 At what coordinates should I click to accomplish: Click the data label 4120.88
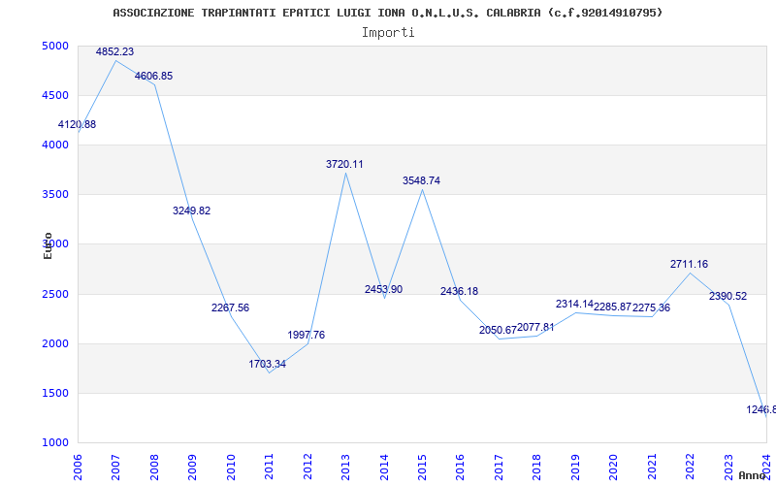tap(78, 125)
